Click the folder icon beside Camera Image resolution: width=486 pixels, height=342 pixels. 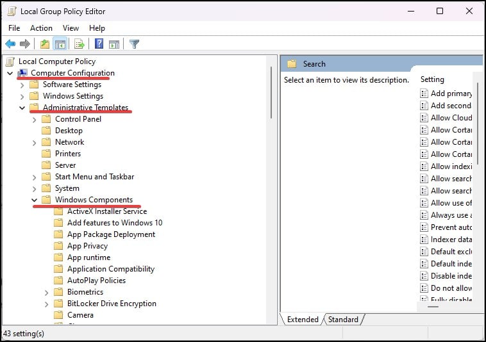(58, 315)
